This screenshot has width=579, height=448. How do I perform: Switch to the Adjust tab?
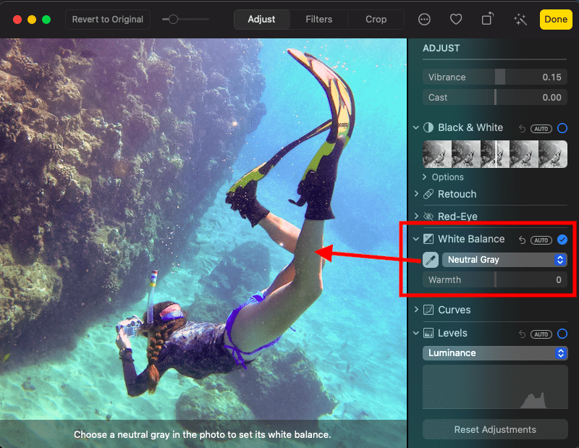tap(261, 20)
